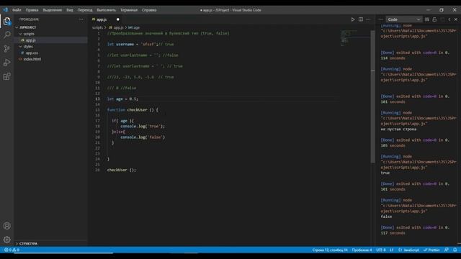Click 'не пустая строка' output line
This screenshot has height=259, width=461.
(398, 129)
